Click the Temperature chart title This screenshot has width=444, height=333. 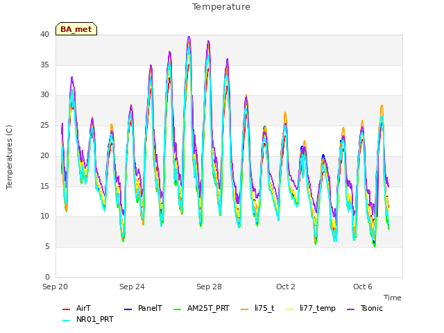pos(221,7)
